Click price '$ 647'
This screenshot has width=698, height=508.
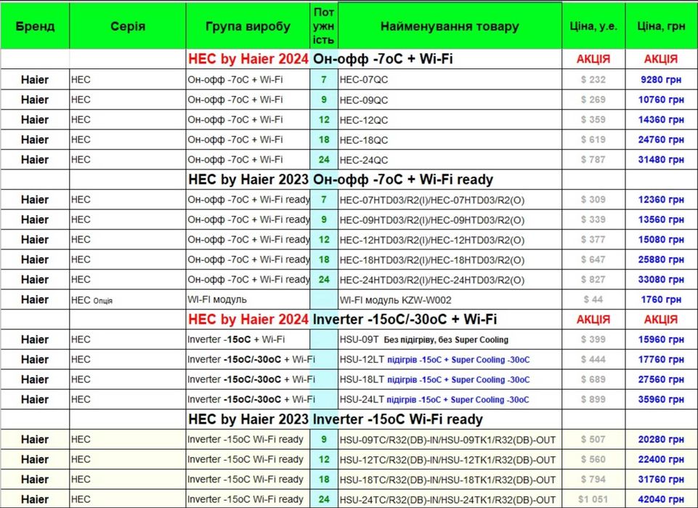tap(593, 260)
